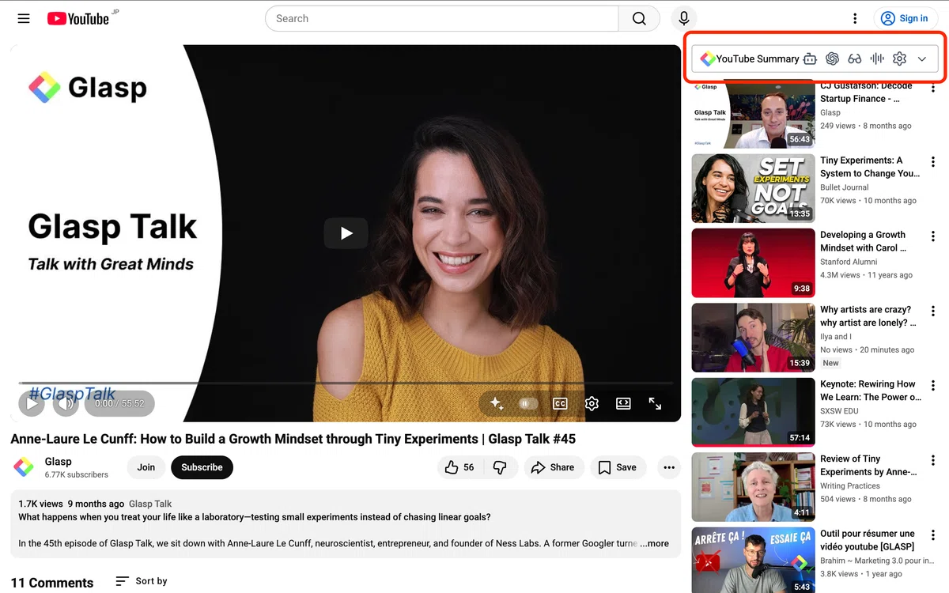Click the 11 Comments heading

tap(52, 583)
